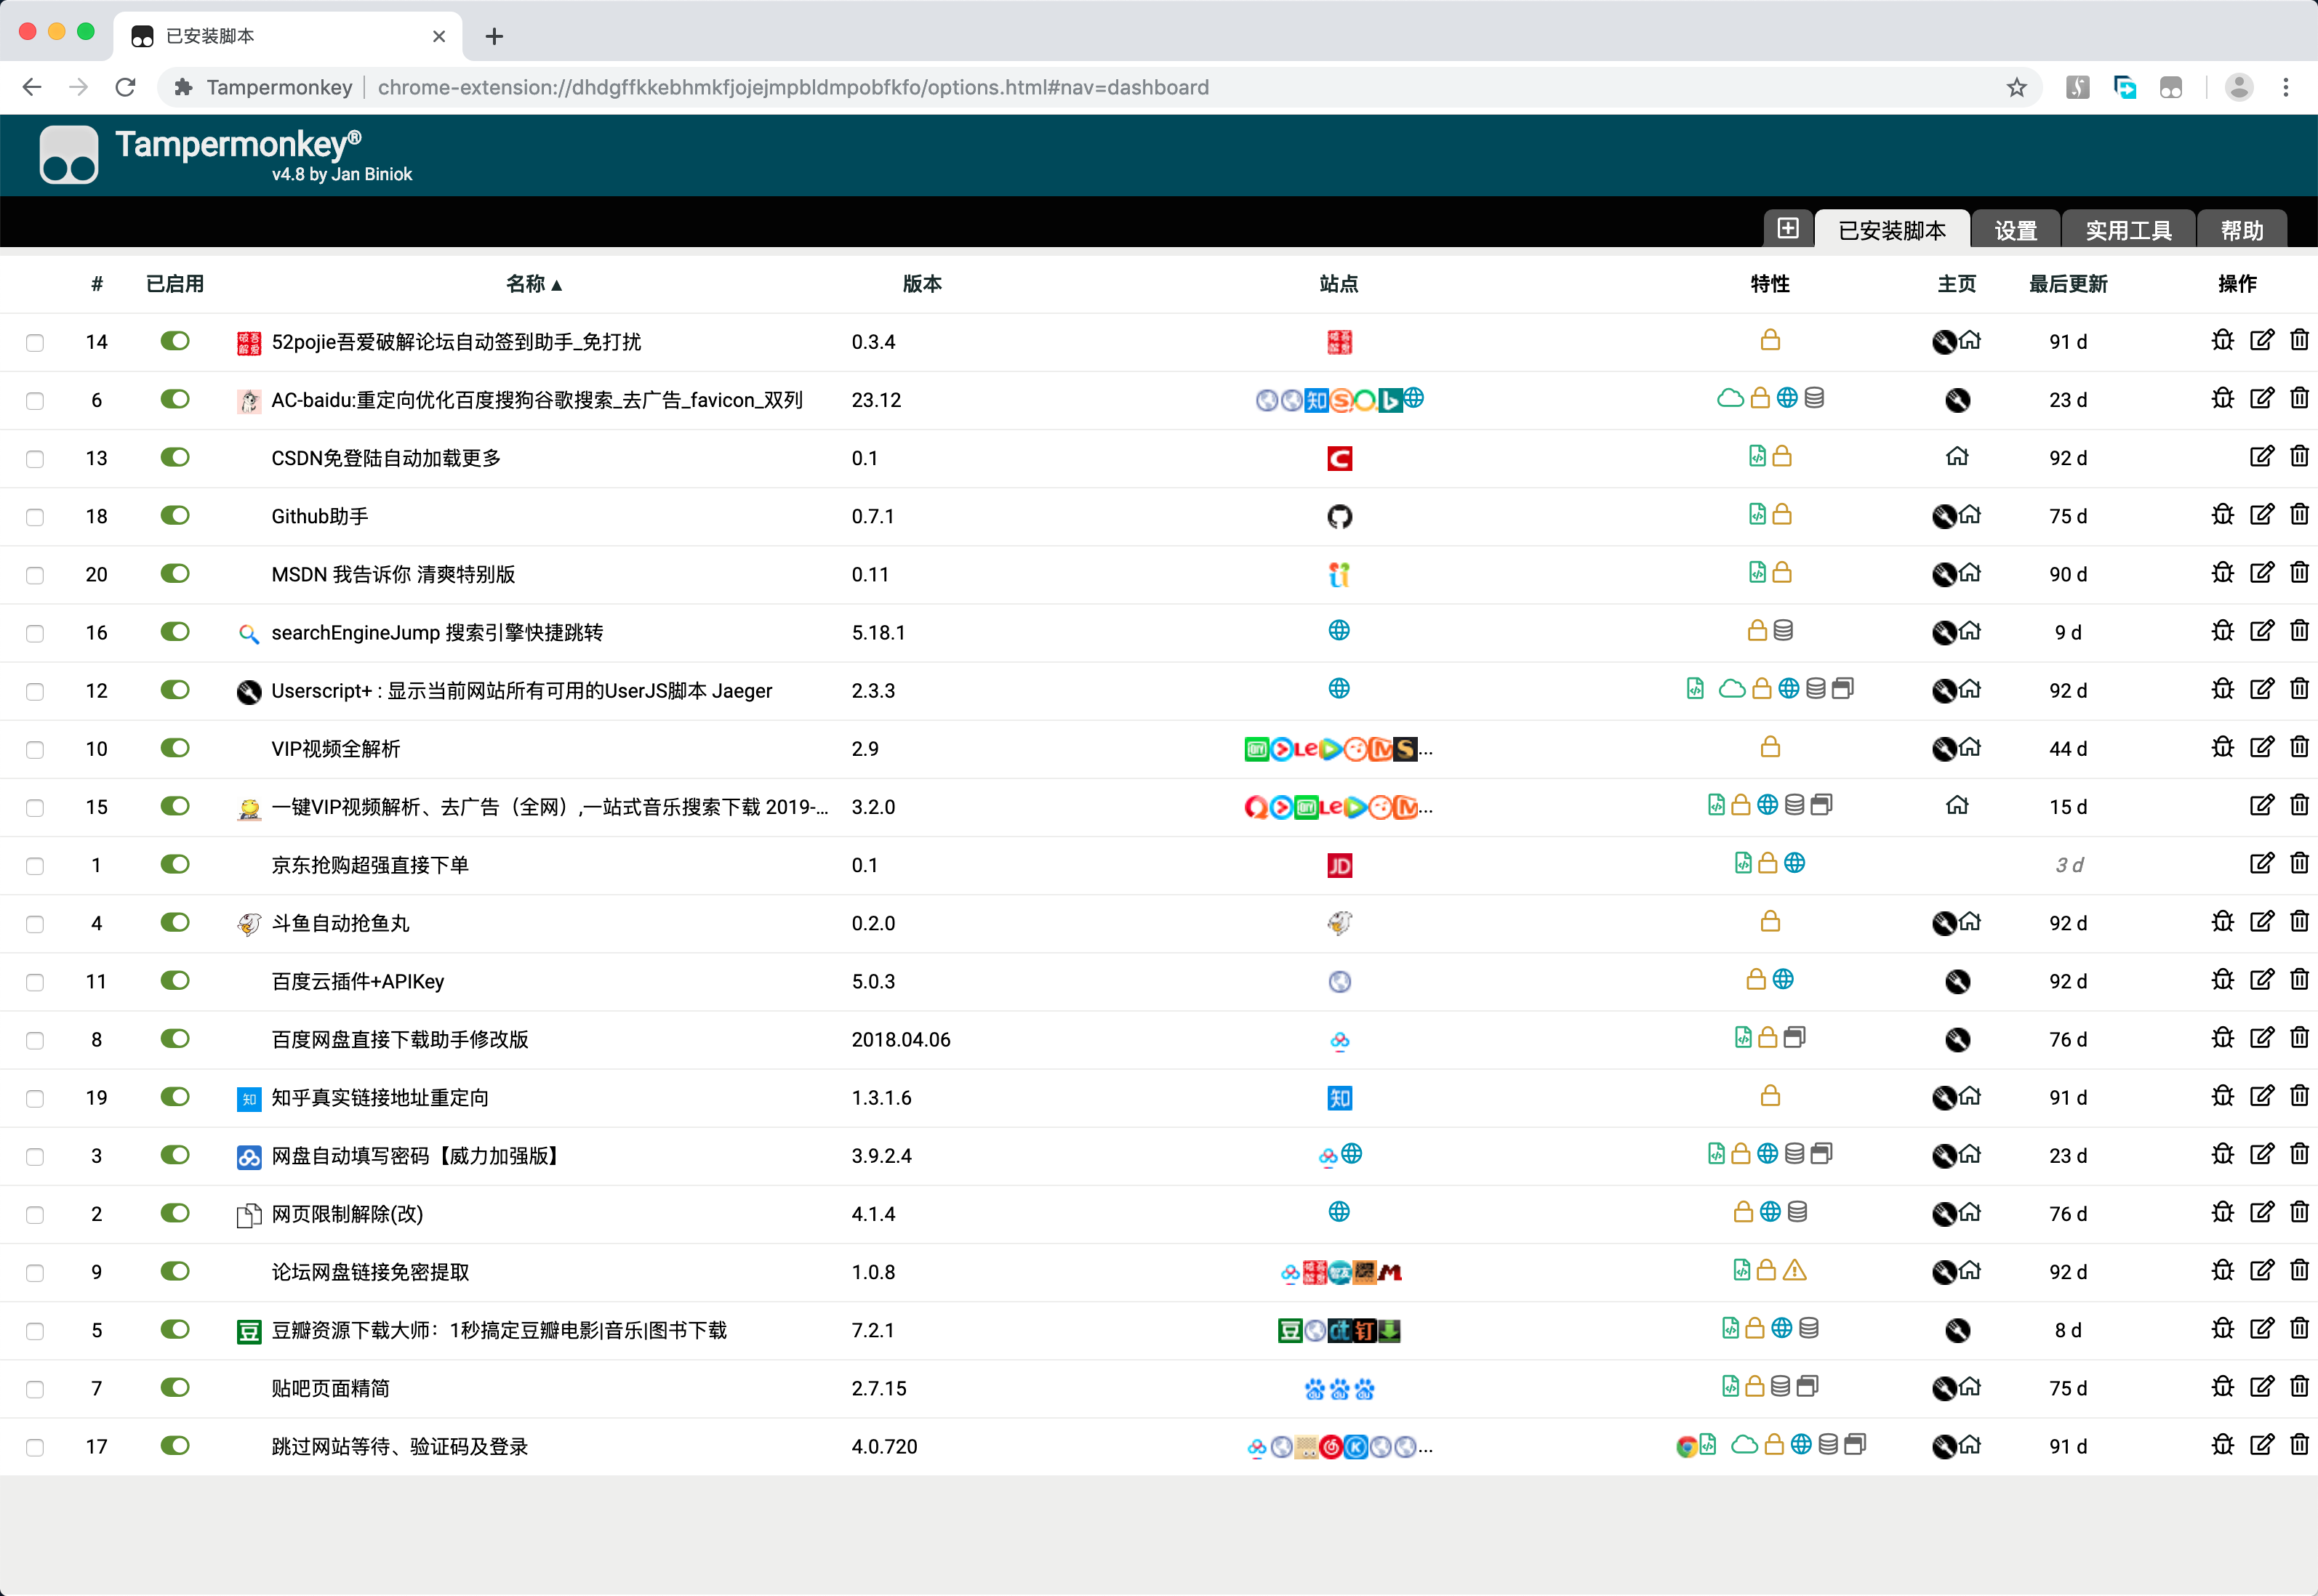Sort by 最后更新 column header

tap(2068, 284)
